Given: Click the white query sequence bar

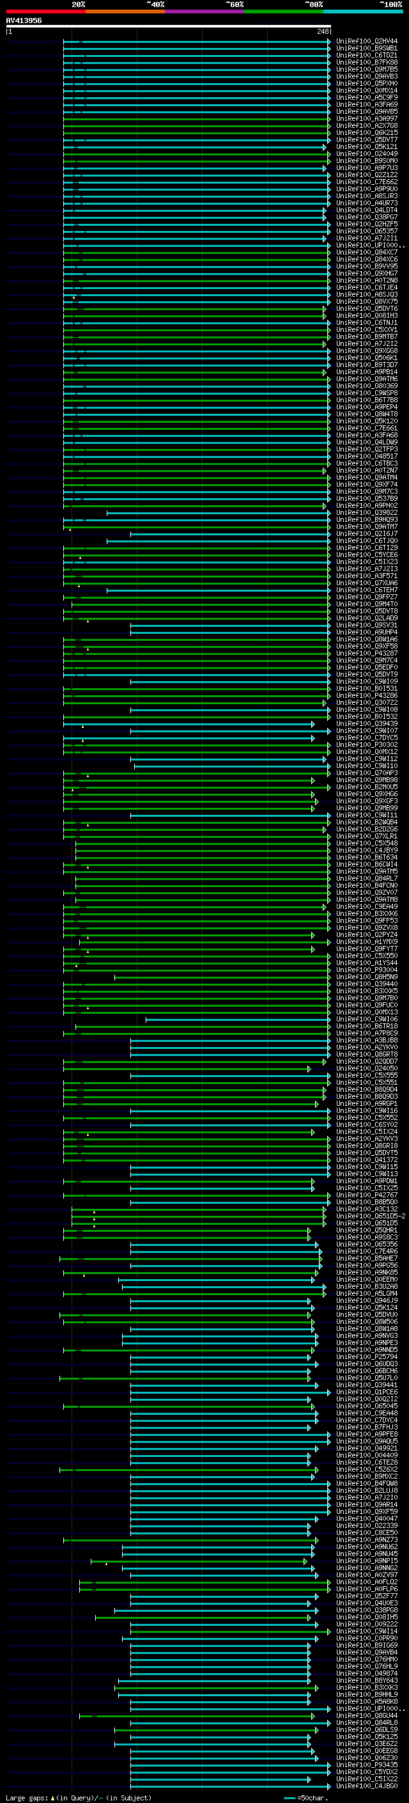Looking at the screenshot, I should click(x=169, y=26).
